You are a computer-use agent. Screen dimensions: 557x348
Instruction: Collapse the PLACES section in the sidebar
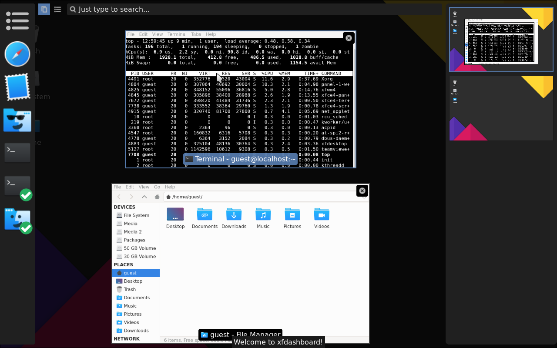(123, 264)
